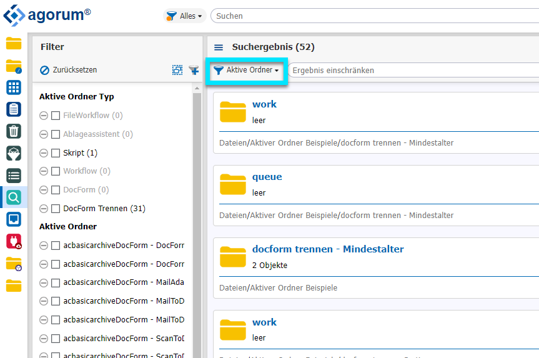Check the acbasicarchiveDocForm - MailAda checkbox

[56, 282]
